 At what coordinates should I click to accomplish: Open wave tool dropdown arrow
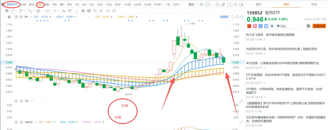click(x=33, y=11)
